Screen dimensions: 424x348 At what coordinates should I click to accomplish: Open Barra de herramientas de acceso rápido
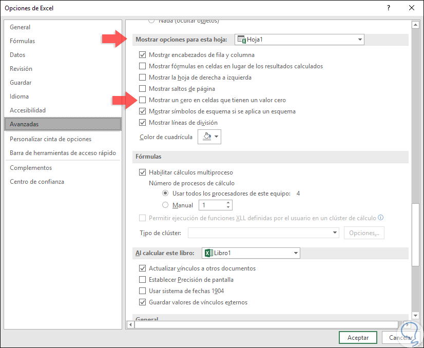pos(63,153)
